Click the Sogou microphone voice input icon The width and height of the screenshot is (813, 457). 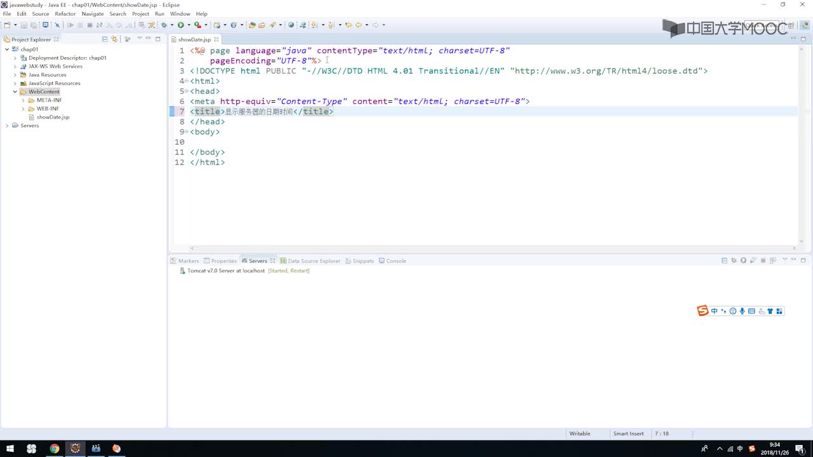(742, 311)
